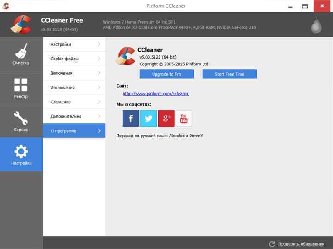
Task: Click chevron next to Слежение
Action: pos(99,102)
